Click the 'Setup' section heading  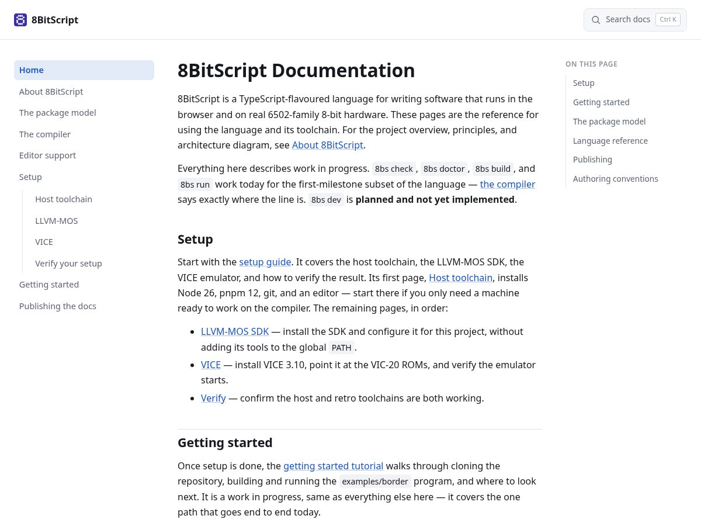click(195, 239)
